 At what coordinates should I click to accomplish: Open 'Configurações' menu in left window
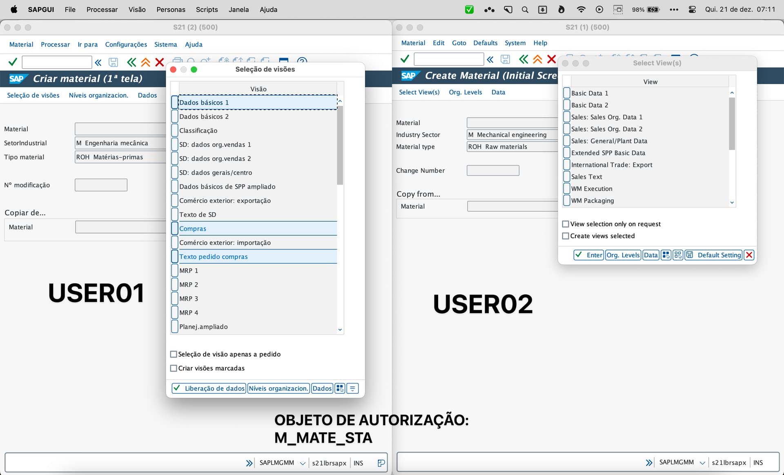click(x=126, y=45)
